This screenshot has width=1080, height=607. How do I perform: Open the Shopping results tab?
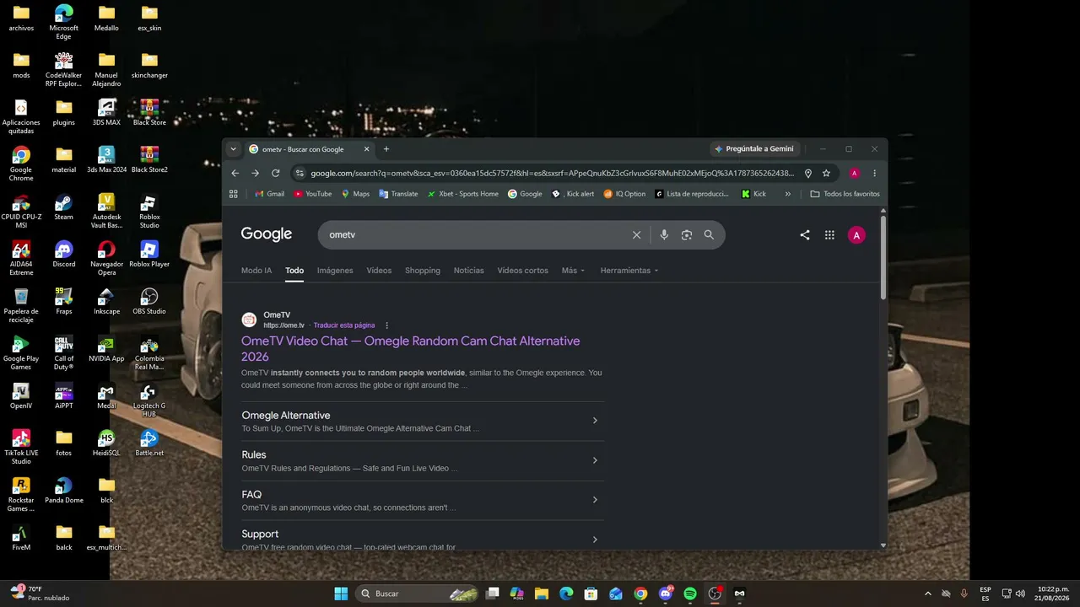click(423, 271)
